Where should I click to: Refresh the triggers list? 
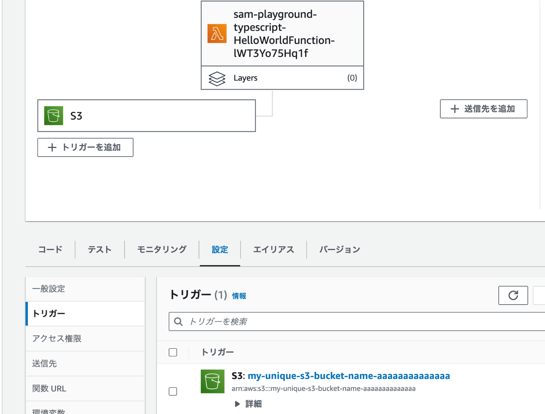513,295
